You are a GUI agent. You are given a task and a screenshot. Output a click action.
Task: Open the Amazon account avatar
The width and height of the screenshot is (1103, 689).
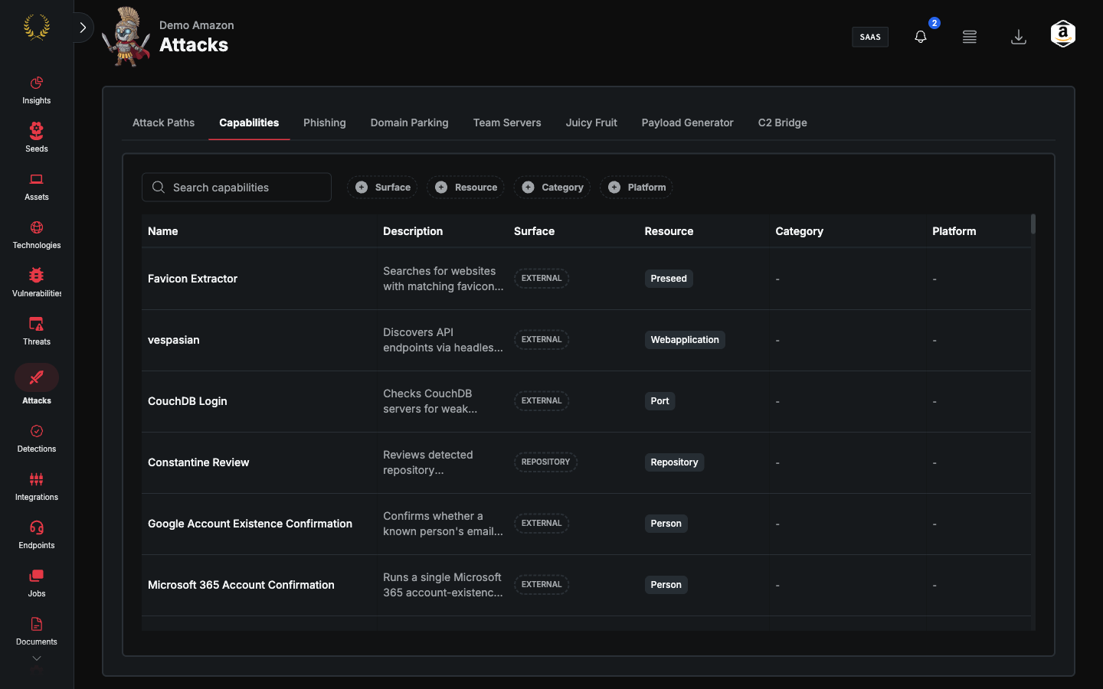click(1063, 34)
